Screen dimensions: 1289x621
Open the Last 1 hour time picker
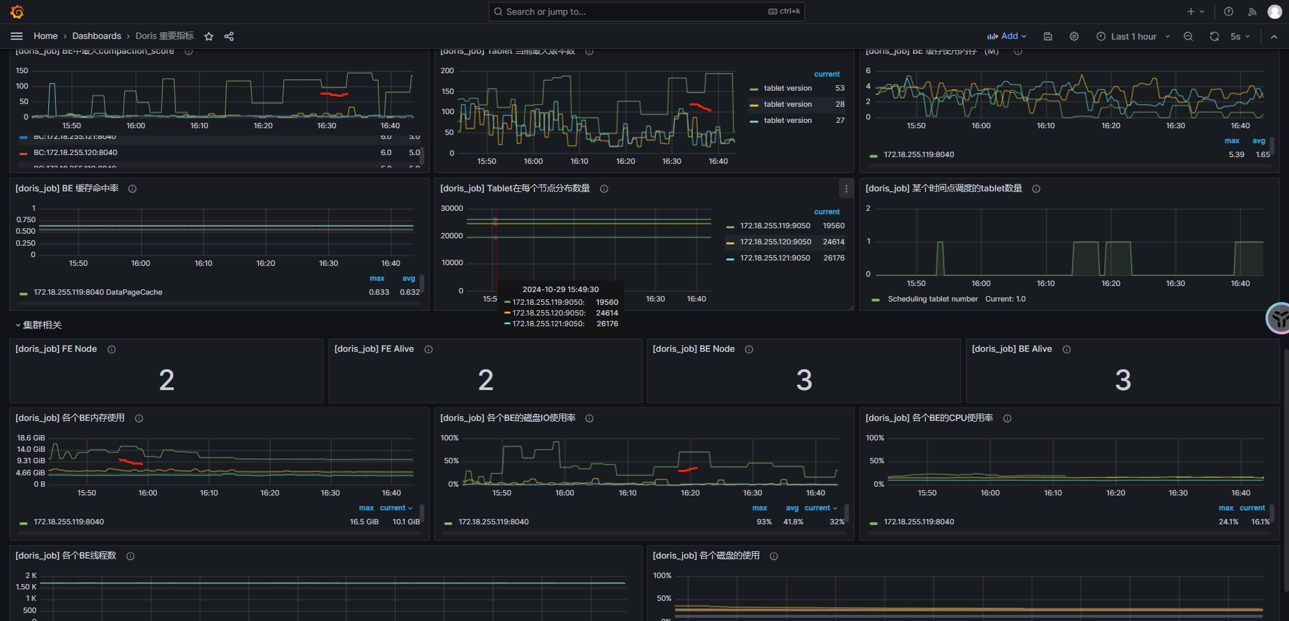[x=1133, y=36]
